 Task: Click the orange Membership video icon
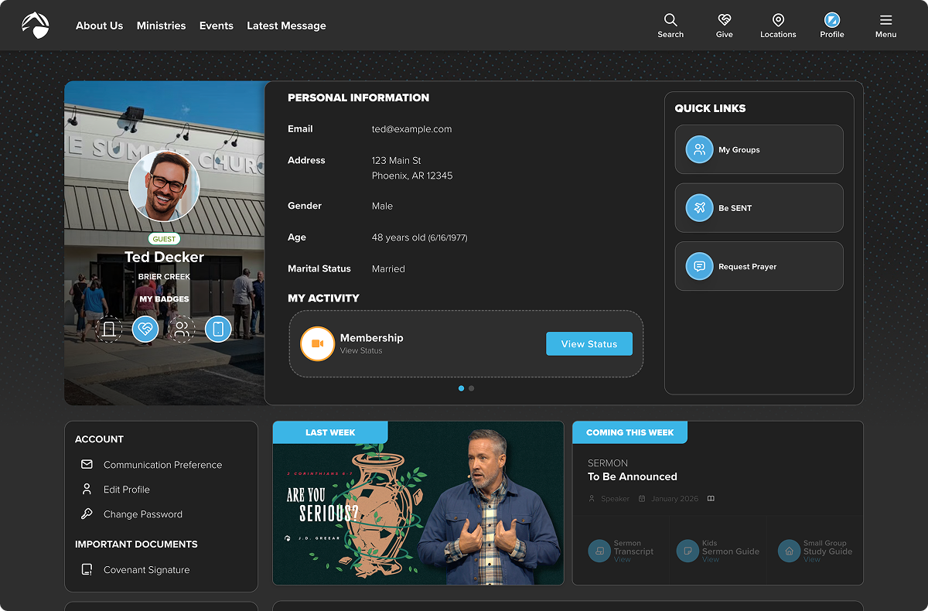pos(317,343)
